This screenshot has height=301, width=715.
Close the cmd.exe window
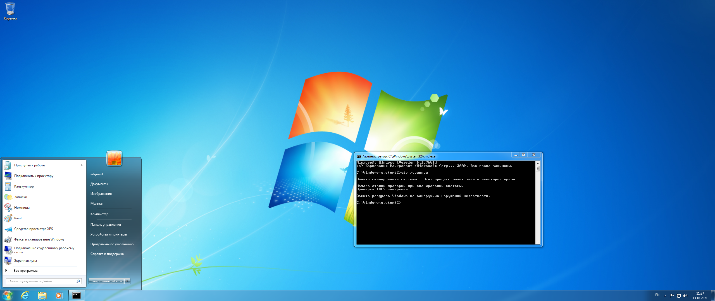coord(534,155)
